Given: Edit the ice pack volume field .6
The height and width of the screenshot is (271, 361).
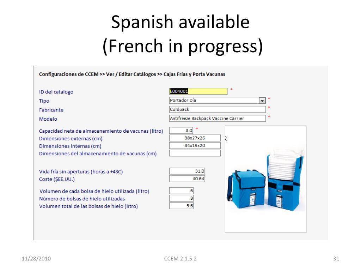Looking at the screenshot, I should click(x=182, y=191).
